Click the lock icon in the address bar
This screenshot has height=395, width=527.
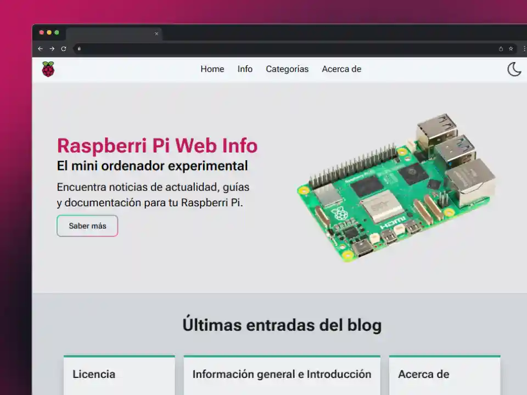pos(79,49)
